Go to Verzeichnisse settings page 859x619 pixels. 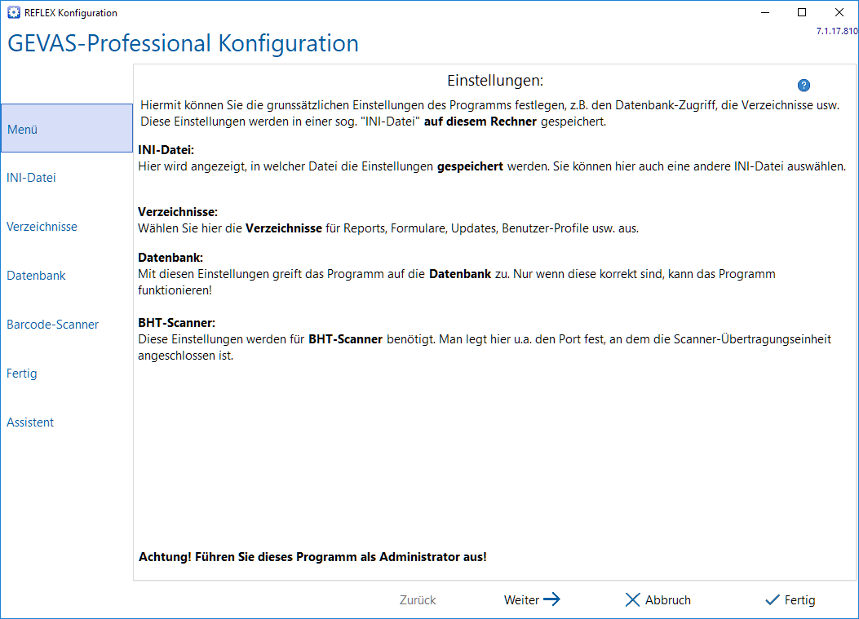click(x=42, y=226)
